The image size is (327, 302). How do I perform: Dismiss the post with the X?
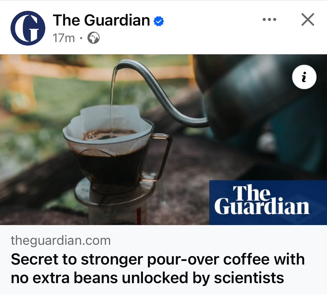tap(308, 19)
